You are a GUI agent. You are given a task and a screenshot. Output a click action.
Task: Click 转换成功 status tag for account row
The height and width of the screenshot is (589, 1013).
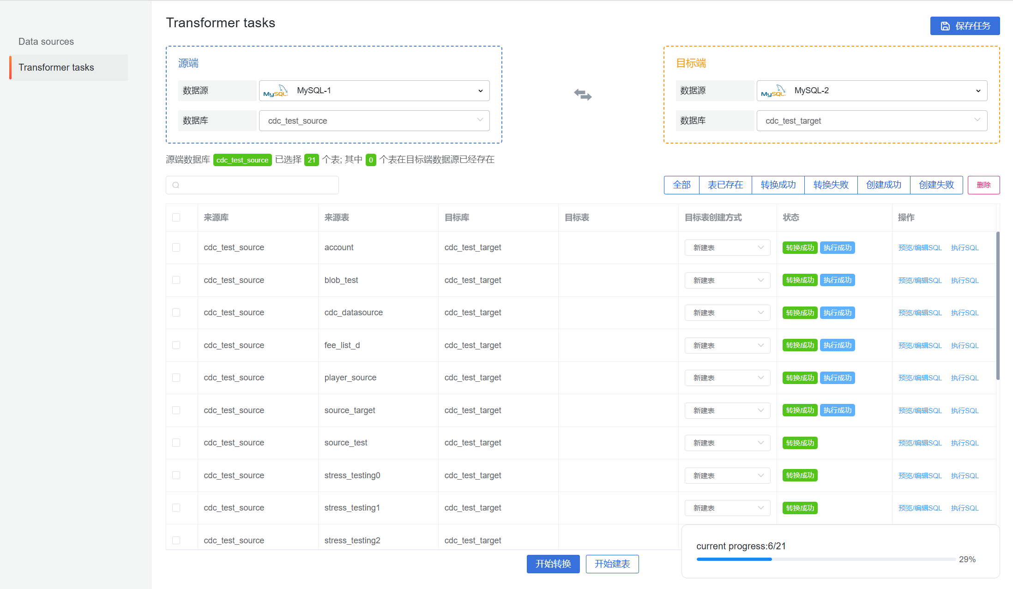tap(800, 248)
